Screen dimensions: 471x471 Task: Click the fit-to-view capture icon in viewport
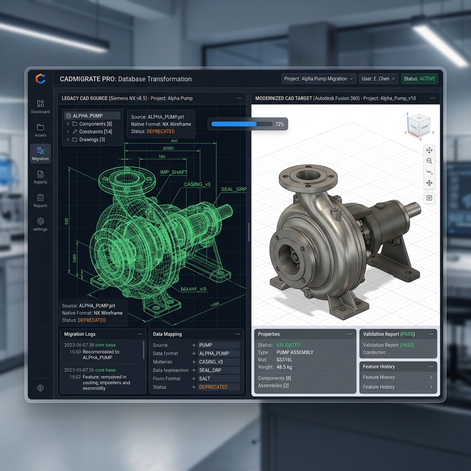429,198
